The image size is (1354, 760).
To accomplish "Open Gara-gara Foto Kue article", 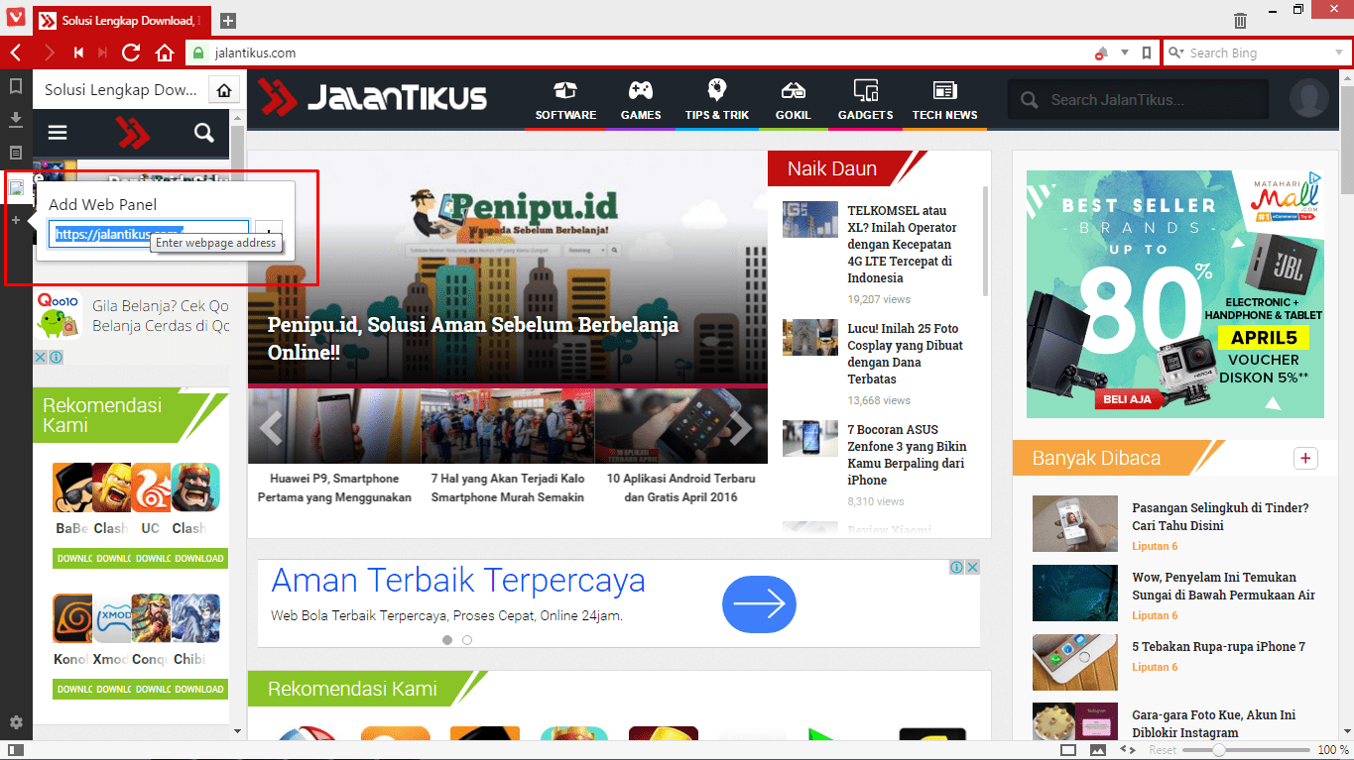I will [1213, 723].
